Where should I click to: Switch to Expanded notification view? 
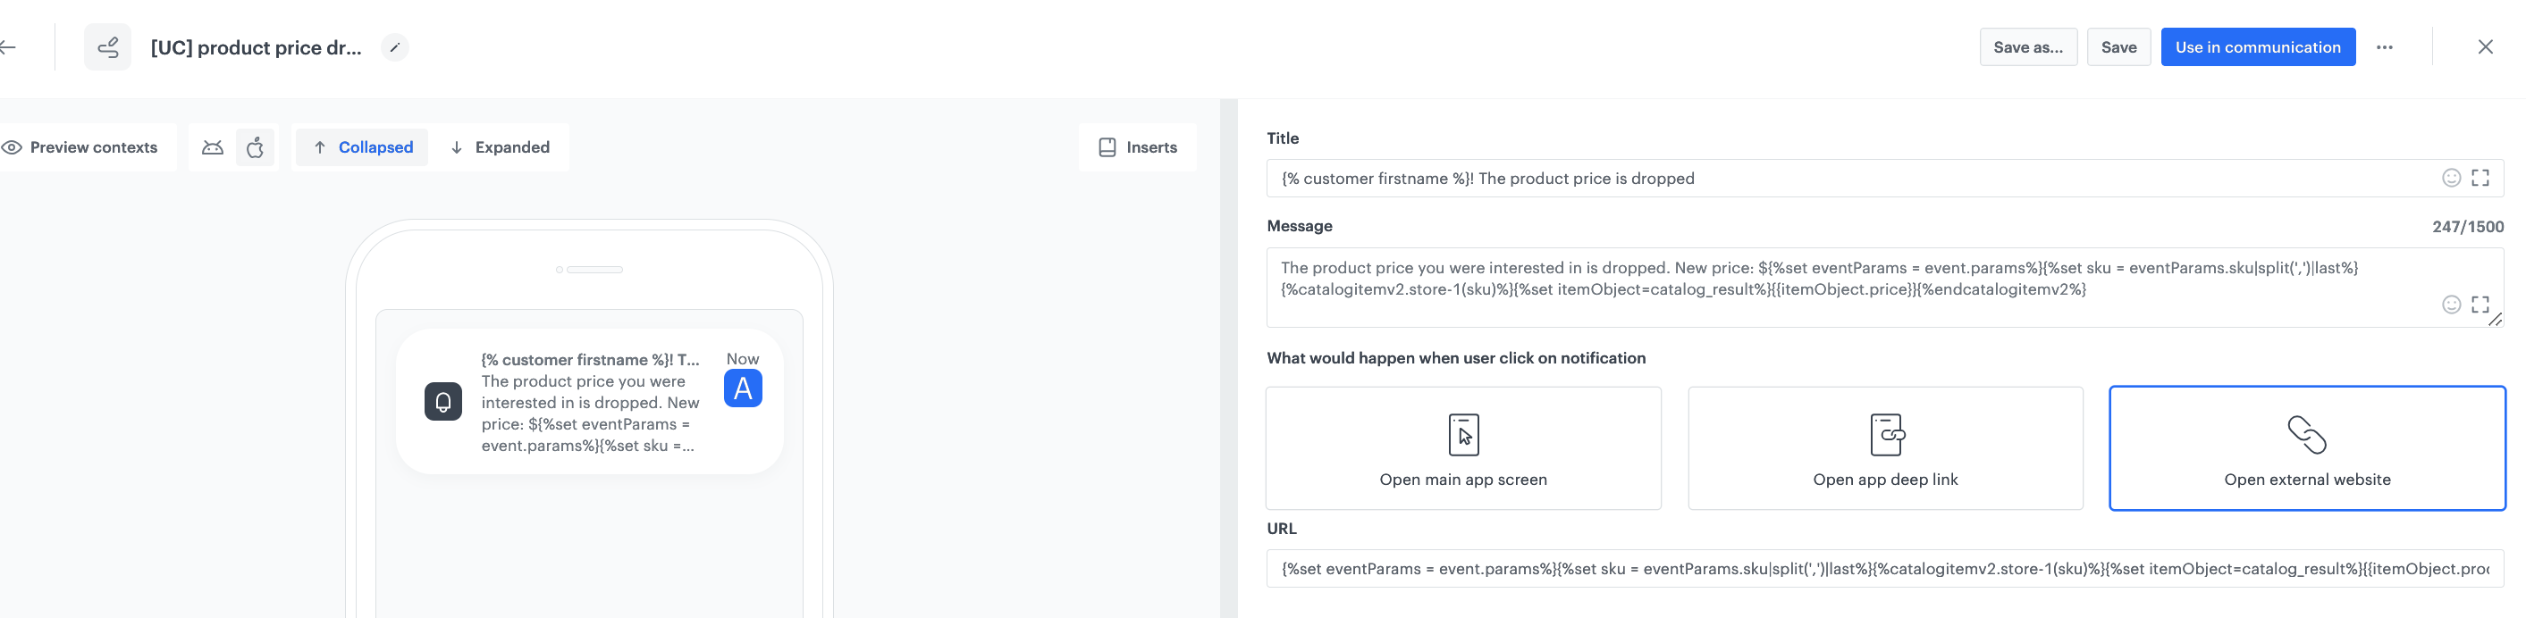[x=499, y=147]
